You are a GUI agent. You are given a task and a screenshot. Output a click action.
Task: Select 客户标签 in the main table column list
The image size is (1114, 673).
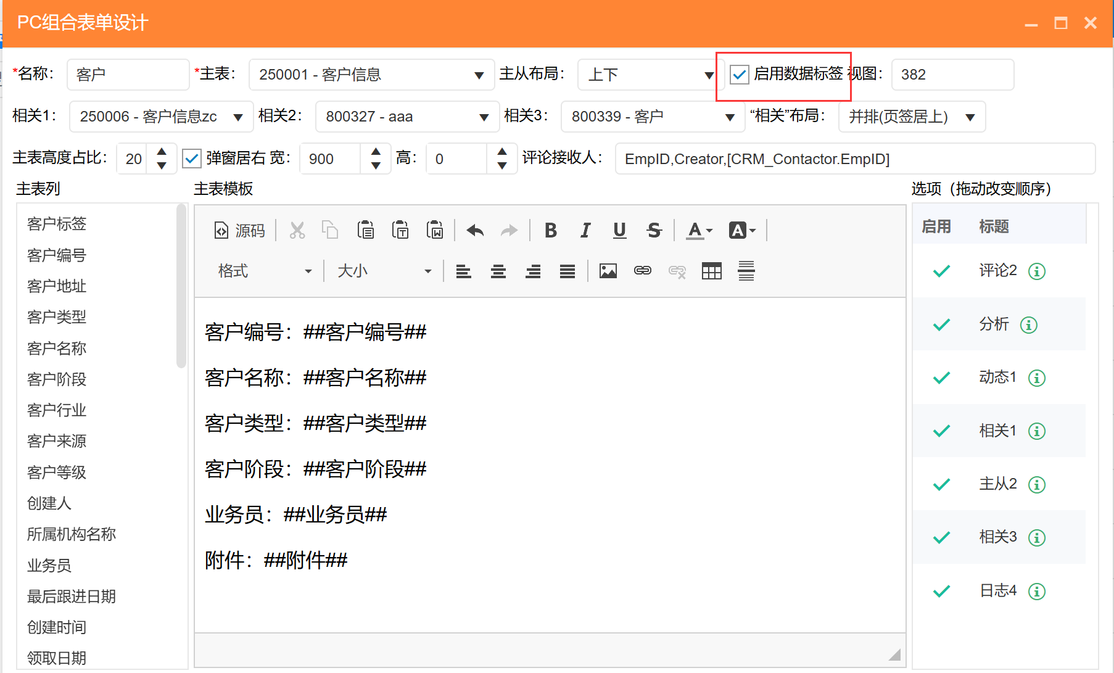(57, 224)
